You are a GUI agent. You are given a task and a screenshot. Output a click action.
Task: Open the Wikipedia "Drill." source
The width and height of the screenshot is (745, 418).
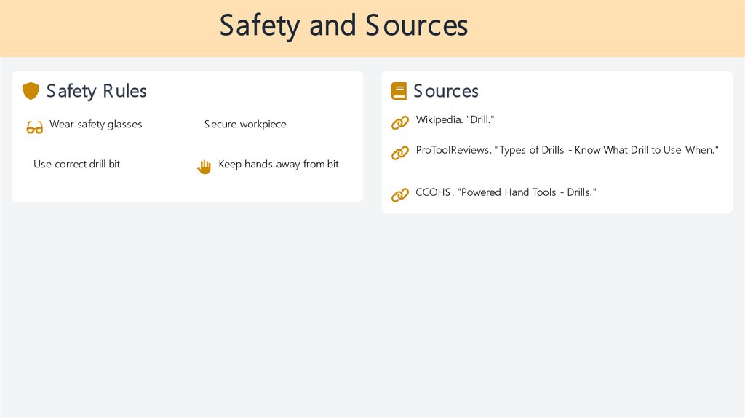pyautogui.click(x=455, y=119)
